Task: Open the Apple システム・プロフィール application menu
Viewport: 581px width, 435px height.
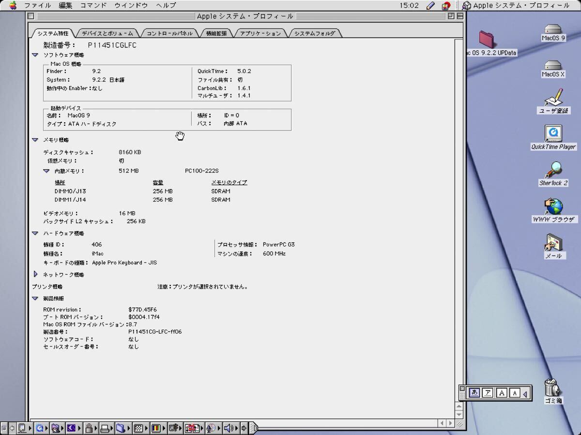Action: tap(517, 5)
